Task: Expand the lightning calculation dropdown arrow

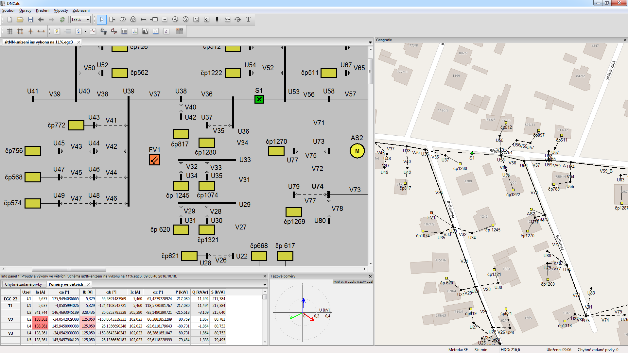Action: 85,32
